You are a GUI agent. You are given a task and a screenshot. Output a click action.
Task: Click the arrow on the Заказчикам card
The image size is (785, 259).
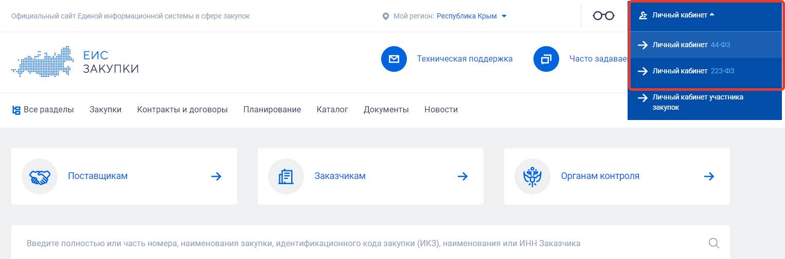click(463, 176)
